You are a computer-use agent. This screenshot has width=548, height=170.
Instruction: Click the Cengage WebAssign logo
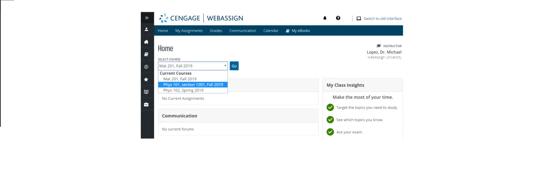[x=201, y=18]
